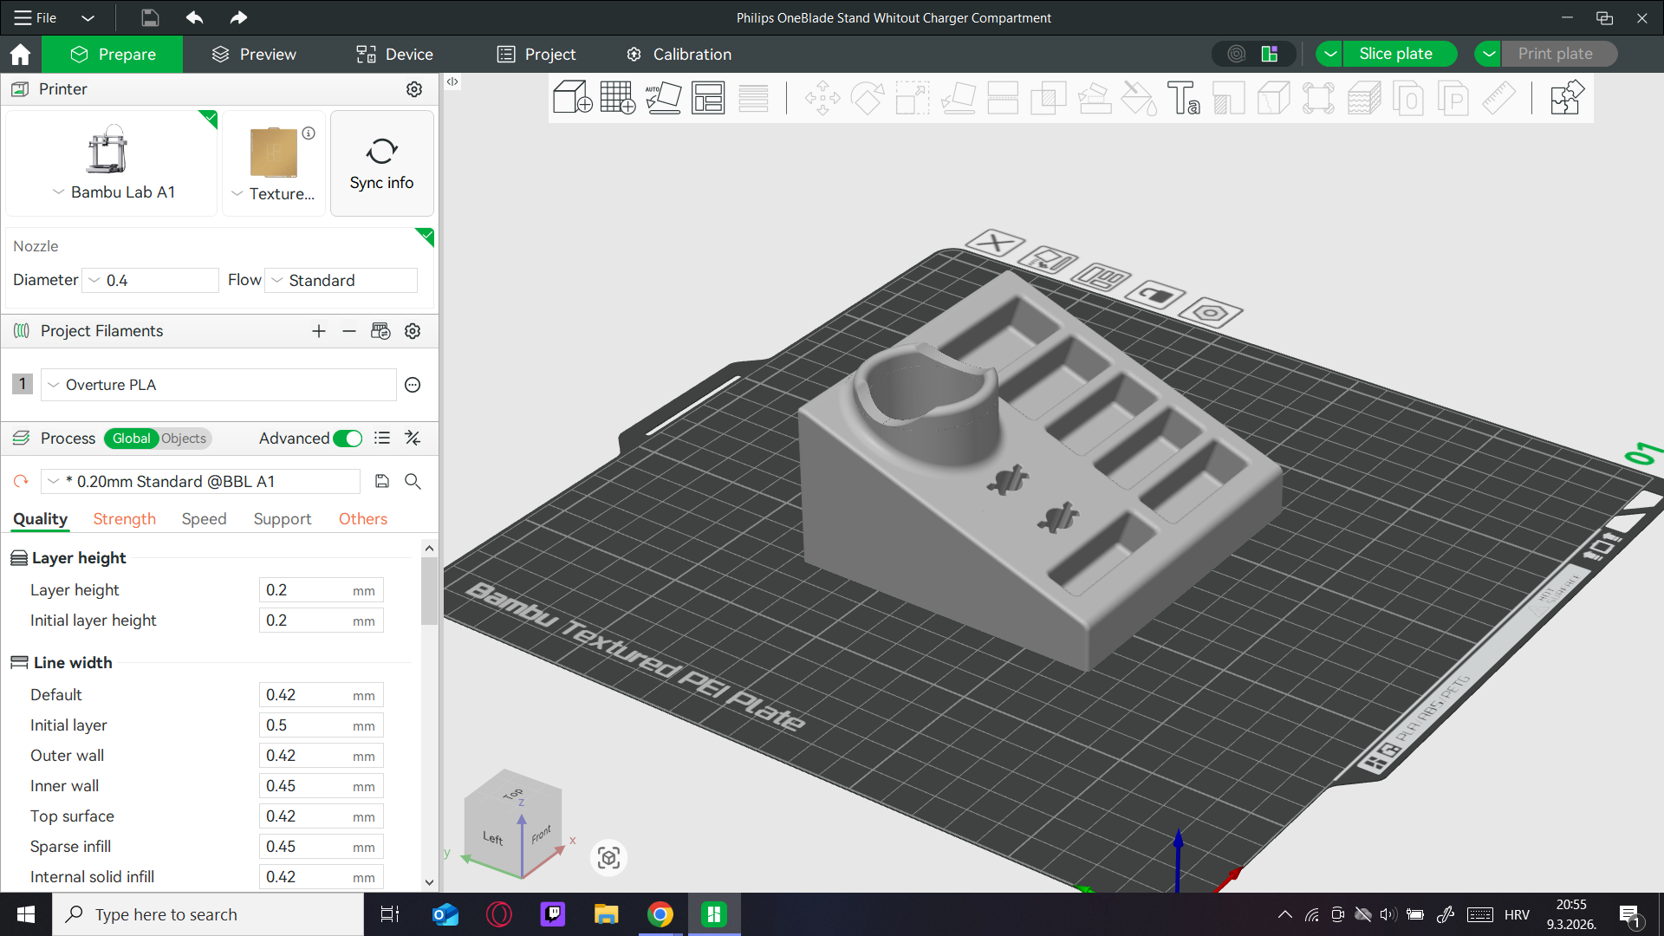Switch to the Preview tab
The image size is (1664, 936).
(254, 55)
